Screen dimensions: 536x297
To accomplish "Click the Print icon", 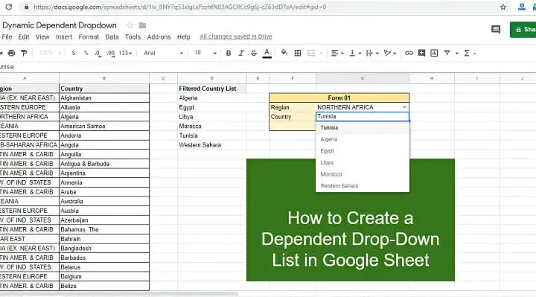I will 11,53.
